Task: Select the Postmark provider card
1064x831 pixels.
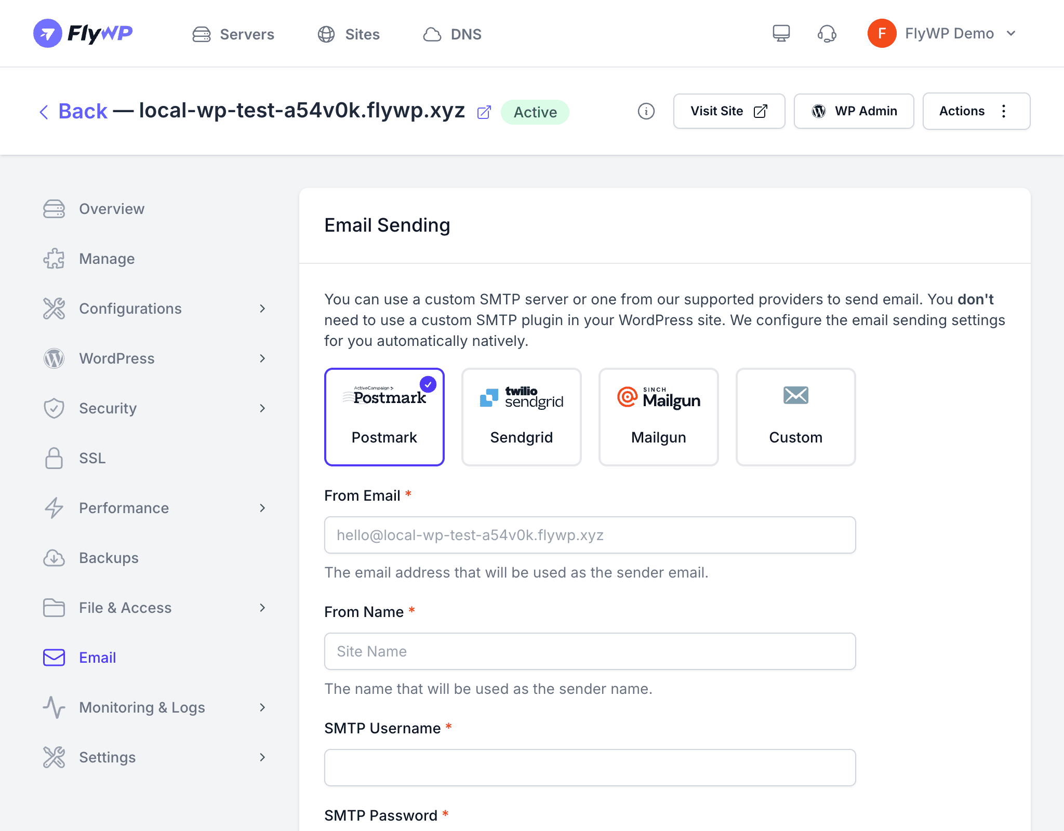Action: click(x=384, y=417)
